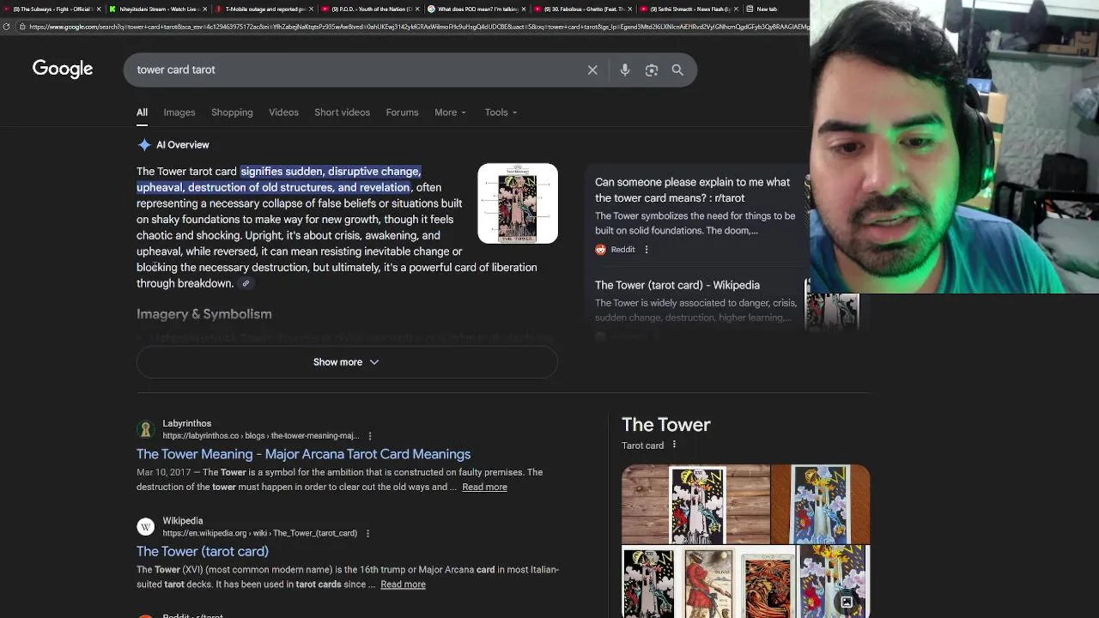Open three-dot menu for Wikipedia result
1099x618 pixels.
pyautogui.click(x=367, y=534)
